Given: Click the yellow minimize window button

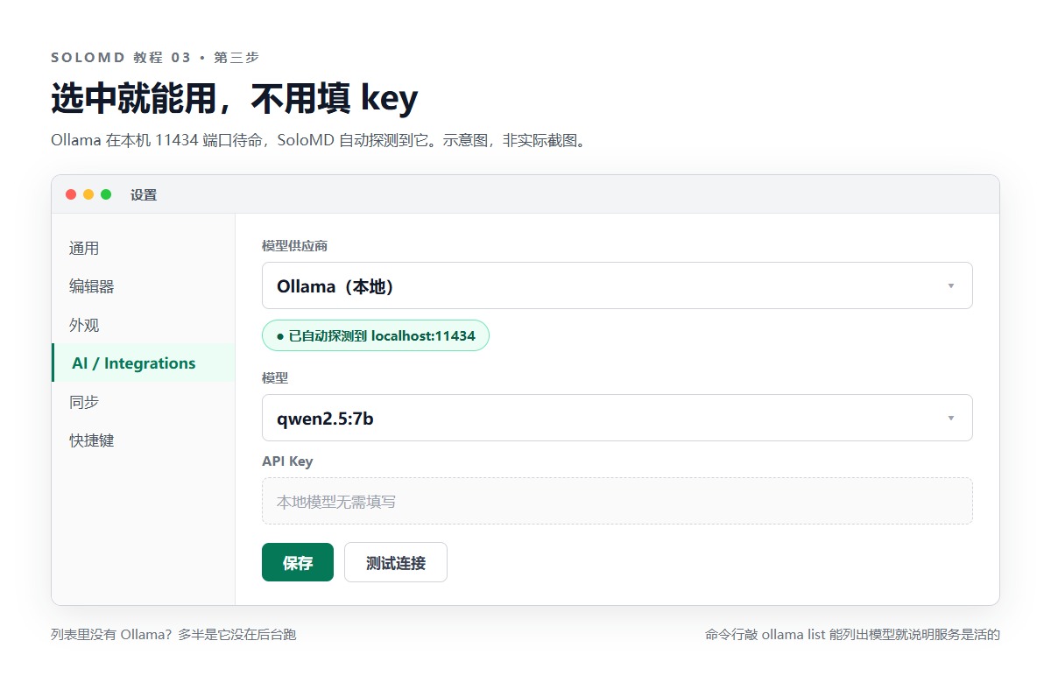Looking at the screenshot, I should (x=88, y=194).
